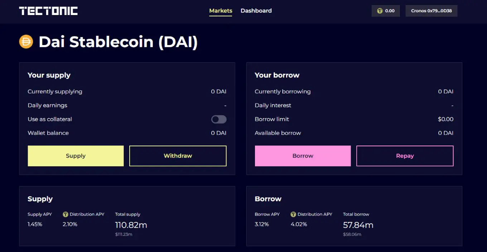
Task: Click the Borrow APY value 3.12%
Action: click(262, 224)
